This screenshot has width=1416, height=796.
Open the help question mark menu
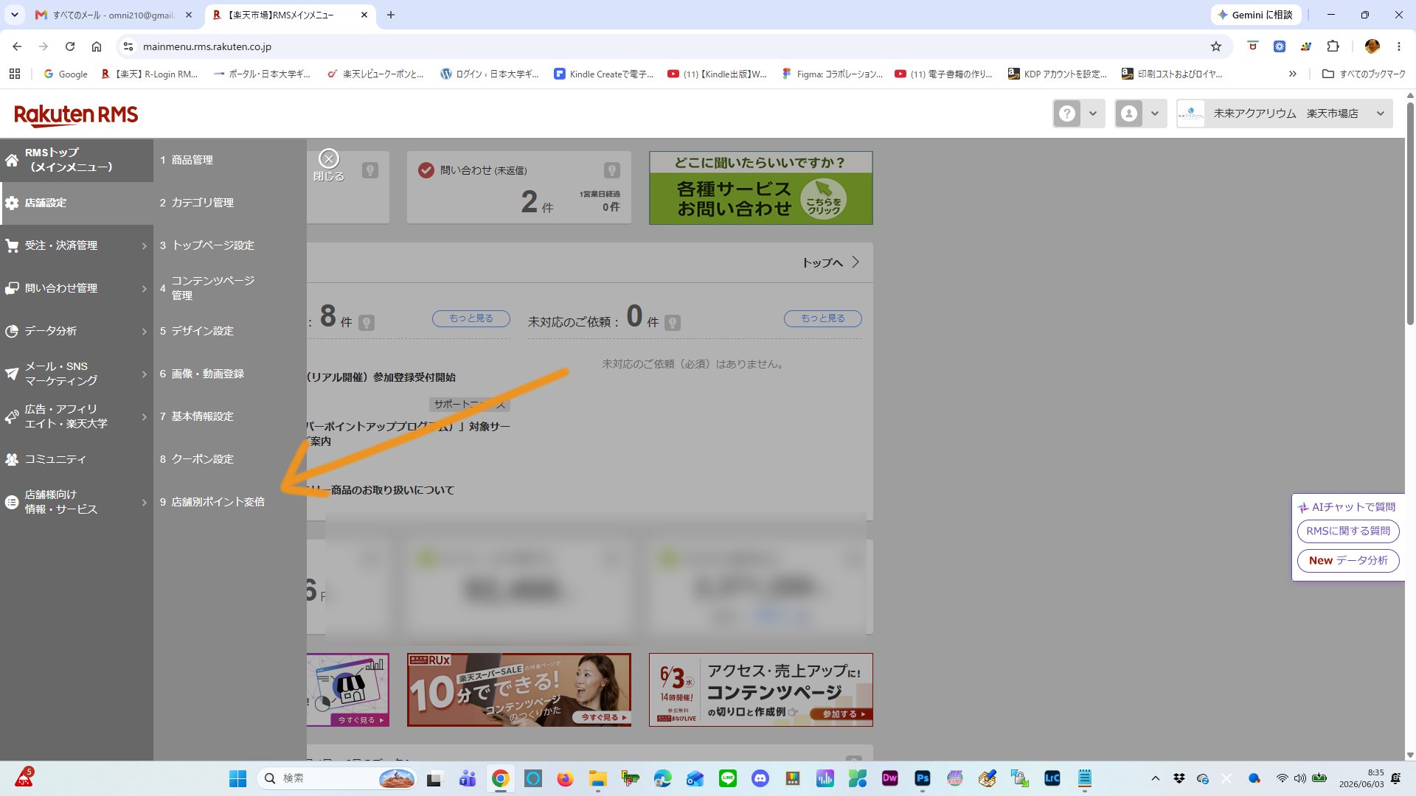tap(1078, 114)
